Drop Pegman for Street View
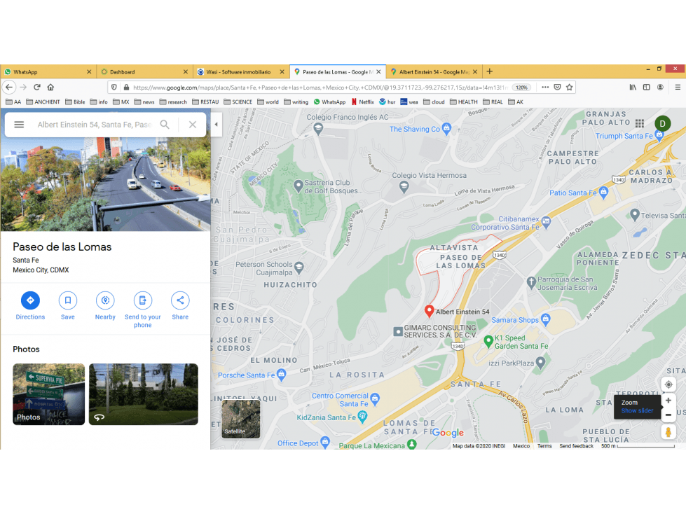Image resolution: width=686 pixels, height=514 pixels. 668,432
